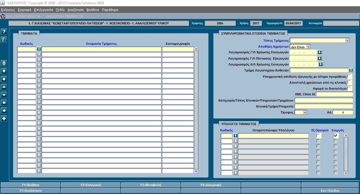This screenshot has height=194, width=360.
Task: Toggle Υποχρεωτική σύνδεση εξαγωγής με αίτημα προμήθειας checkbox
Action: 350,77
